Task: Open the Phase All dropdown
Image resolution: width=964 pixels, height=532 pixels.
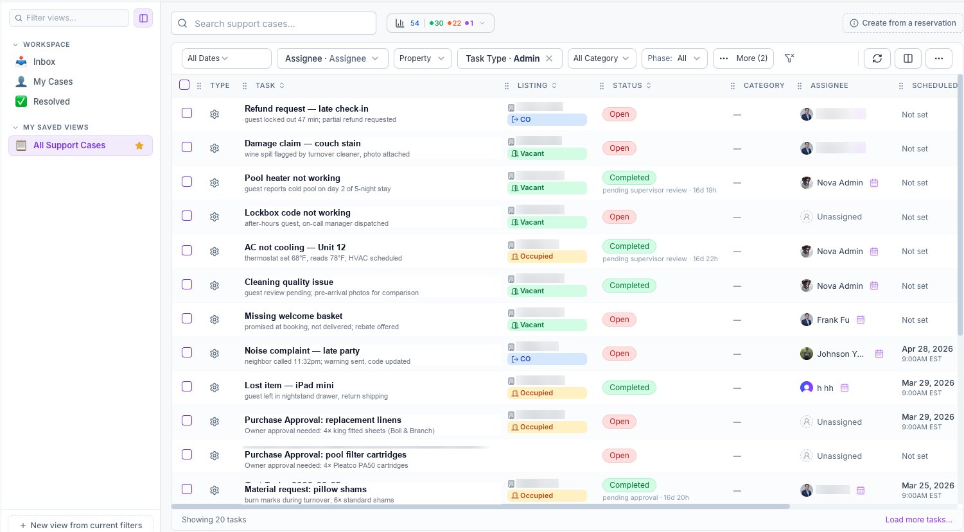Action: [x=674, y=58]
